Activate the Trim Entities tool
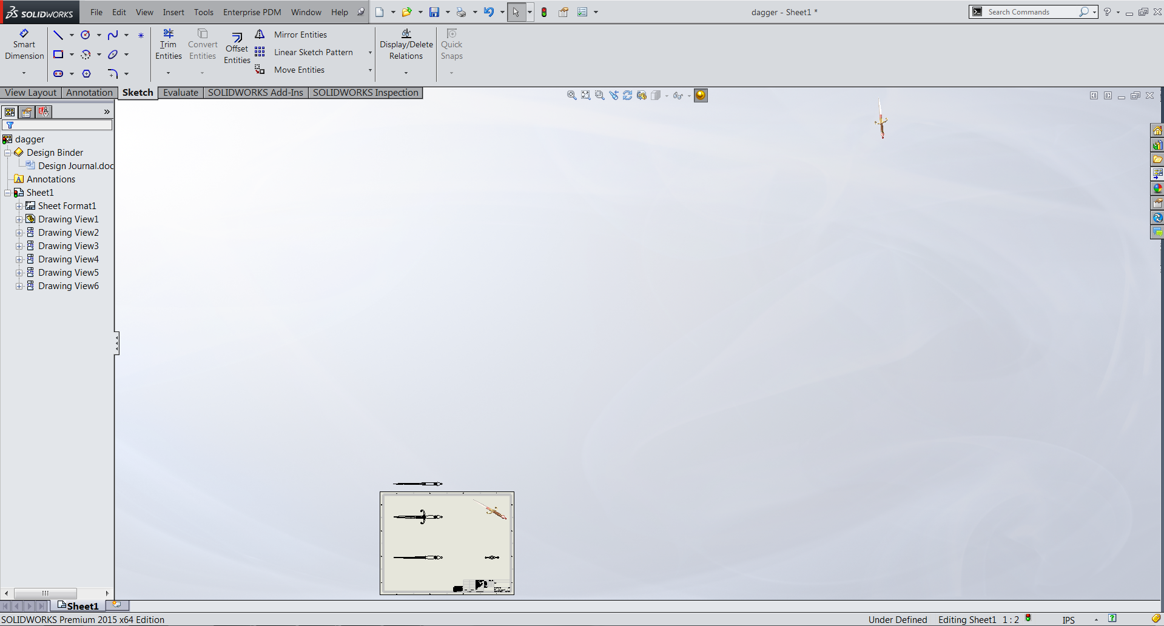Viewport: 1164px width, 626px height. [168, 44]
